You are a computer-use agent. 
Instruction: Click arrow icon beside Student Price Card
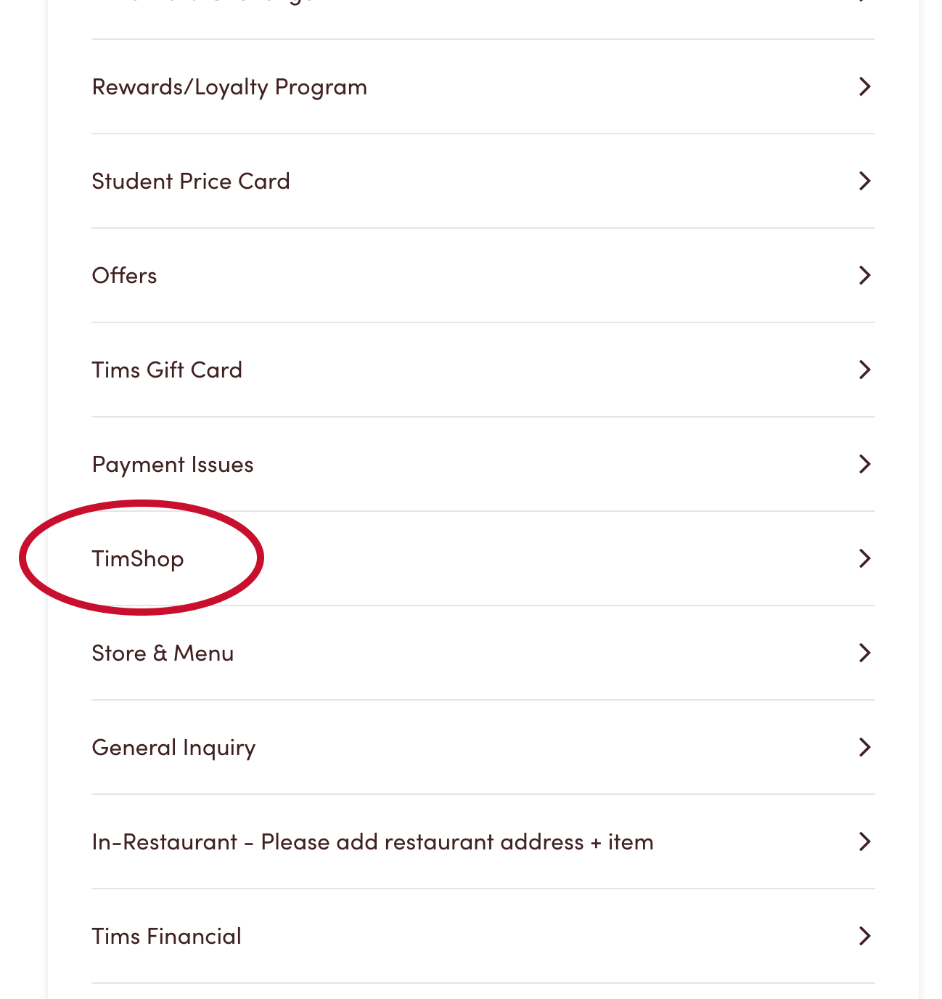tap(864, 182)
